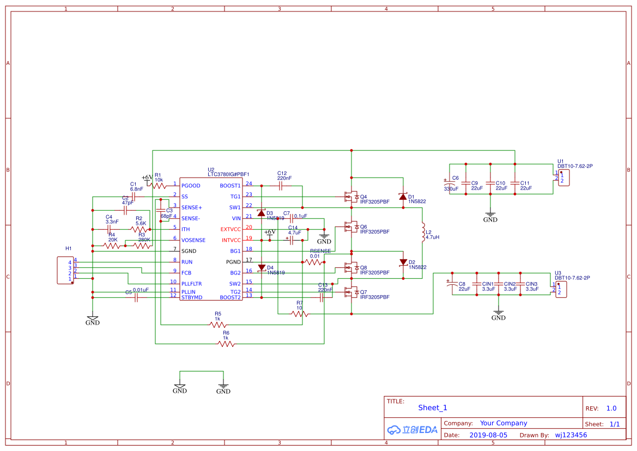Viewport: 637px width, 451px height.
Task: Select the U3 DBT10-7.62-2P connector symbol
Action: [x=561, y=289]
